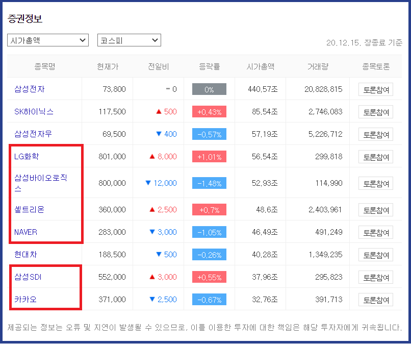Click the 20.12.15. 장종료 기준 date text
This screenshot has height=344, width=411.
364,42
